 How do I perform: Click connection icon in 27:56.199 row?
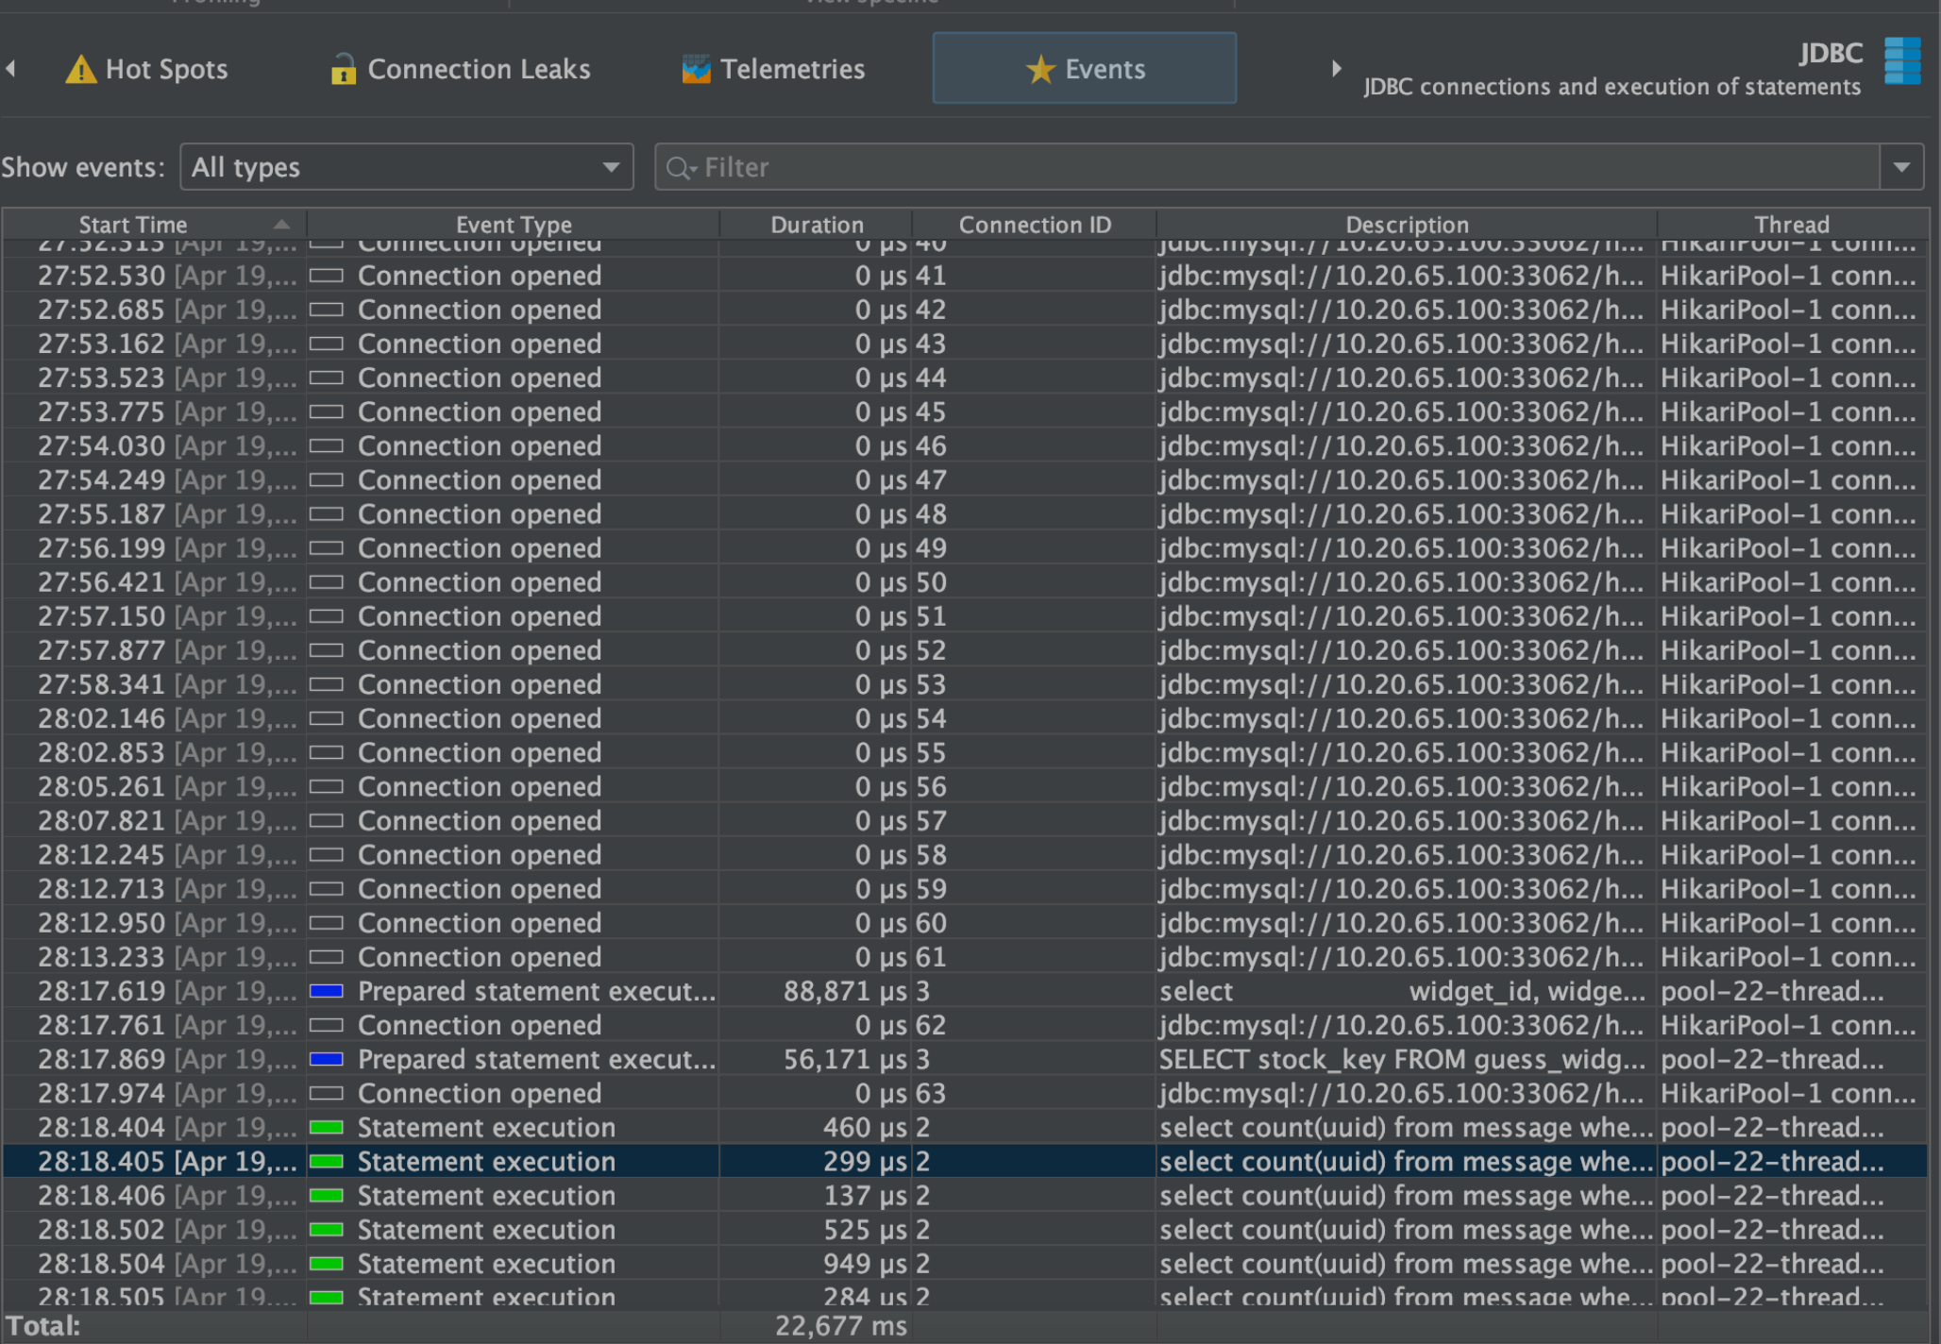(327, 548)
